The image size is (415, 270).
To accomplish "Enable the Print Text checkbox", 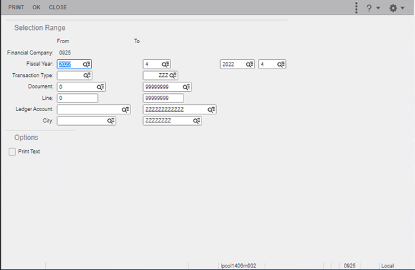I will pyautogui.click(x=13, y=152).
